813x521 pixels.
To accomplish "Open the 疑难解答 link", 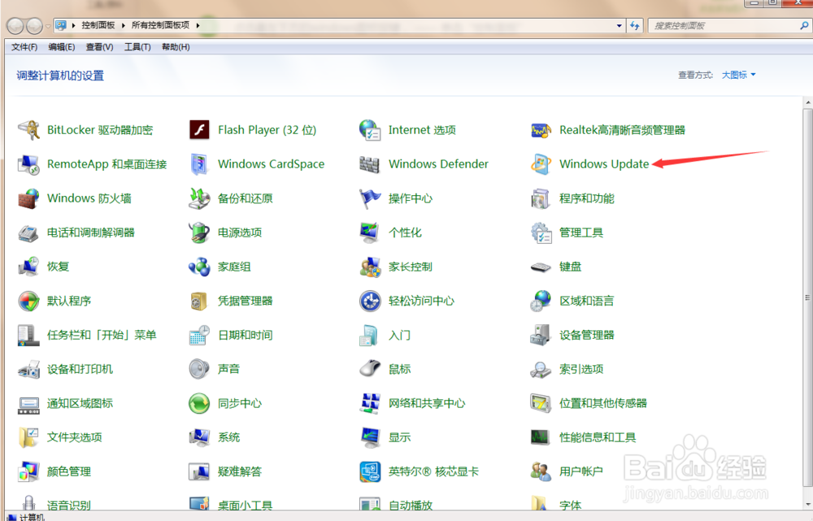I will pyautogui.click(x=240, y=471).
